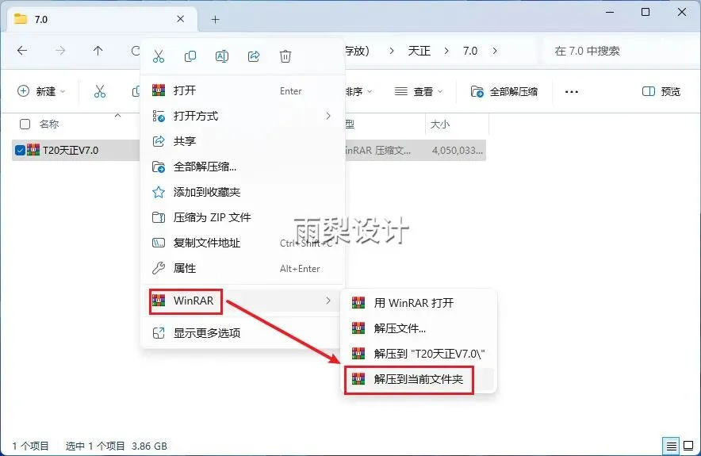Viewport: 701px width, 456px height.
Task: Open the 查看 view dropdown
Action: [x=419, y=92]
